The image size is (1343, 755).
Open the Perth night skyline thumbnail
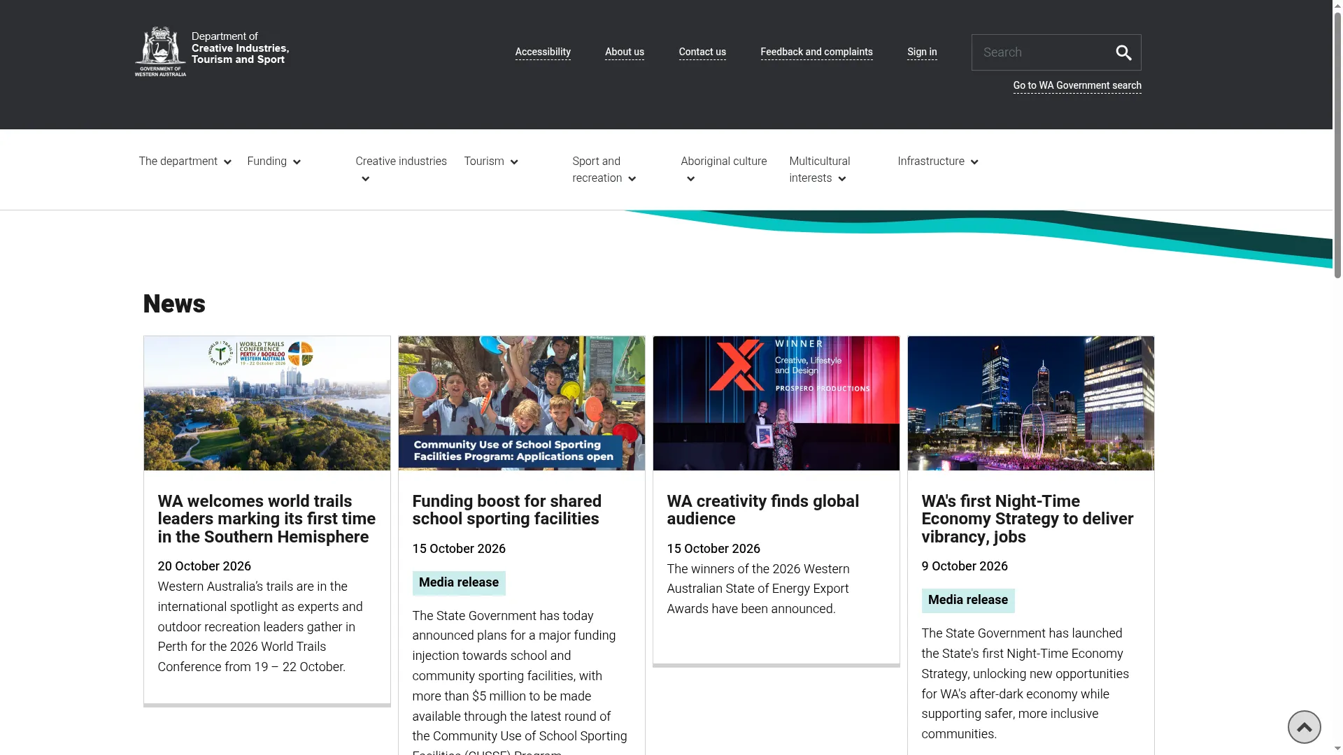coord(1031,403)
